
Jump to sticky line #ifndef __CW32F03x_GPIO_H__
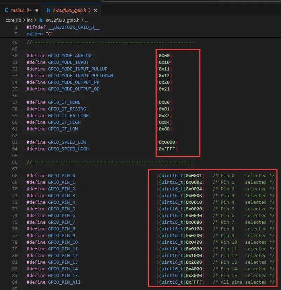pyautogui.click(x=63, y=27)
